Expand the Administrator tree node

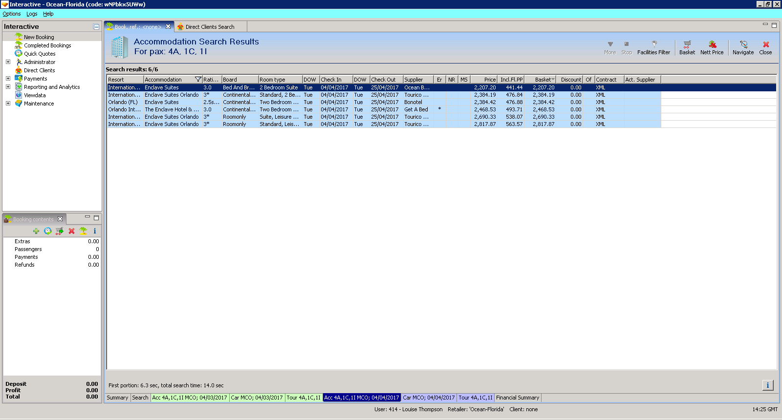coord(8,62)
